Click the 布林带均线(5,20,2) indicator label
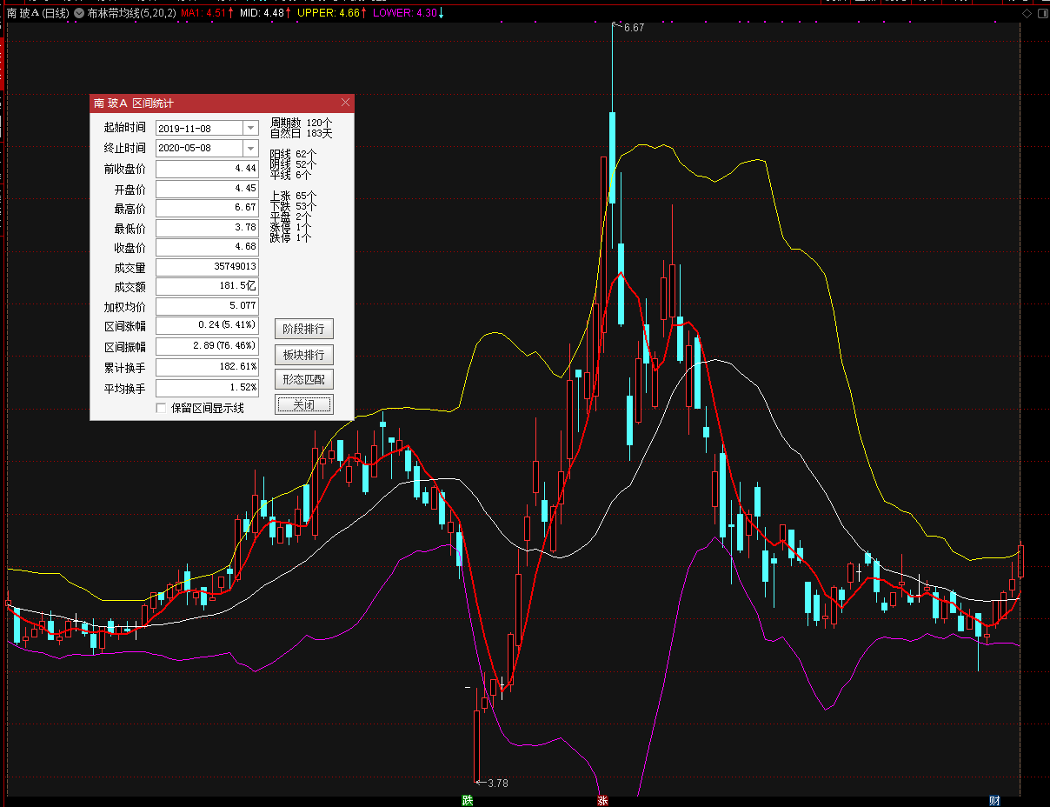Image resolution: width=1050 pixels, height=807 pixels. click(131, 13)
